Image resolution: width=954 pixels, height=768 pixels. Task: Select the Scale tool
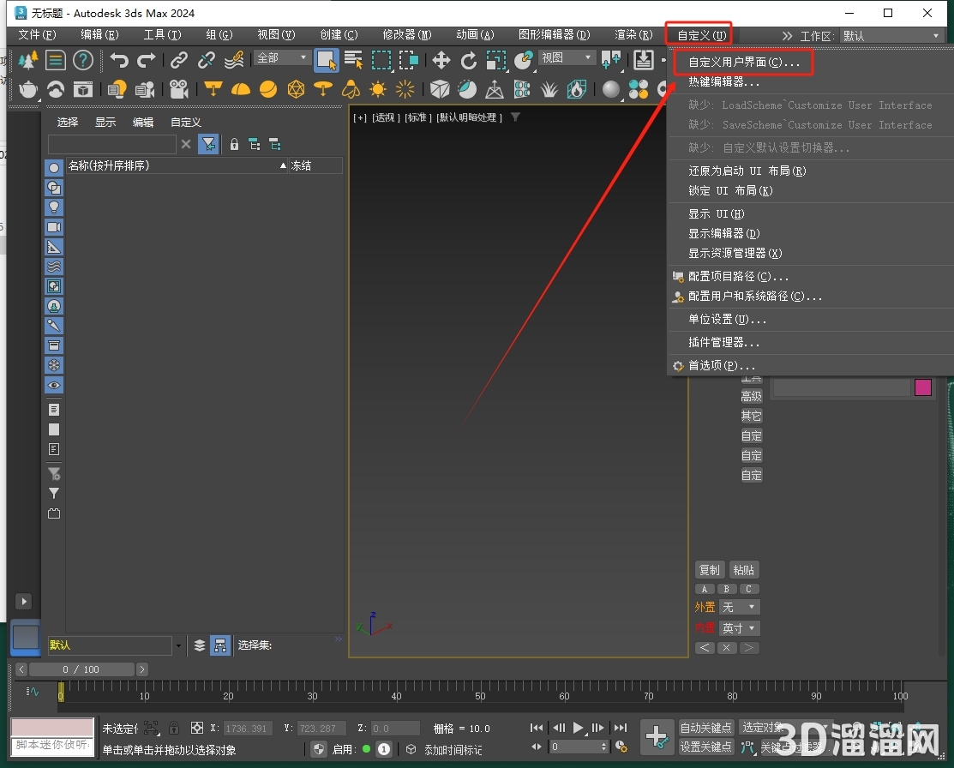coord(496,60)
